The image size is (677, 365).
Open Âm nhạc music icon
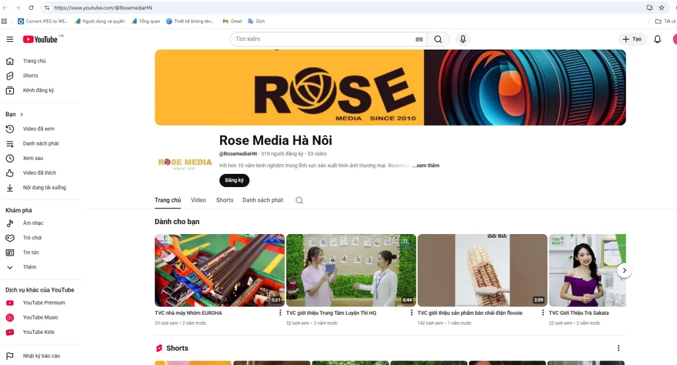(x=10, y=223)
